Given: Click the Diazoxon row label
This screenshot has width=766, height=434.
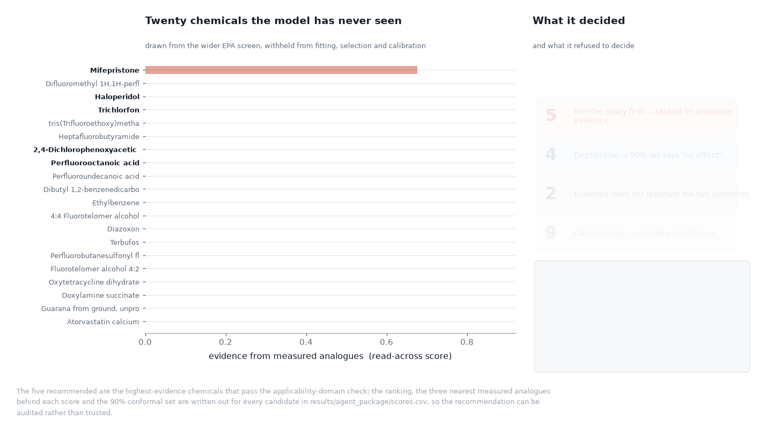Looking at the screenshot, I should 123,229.
